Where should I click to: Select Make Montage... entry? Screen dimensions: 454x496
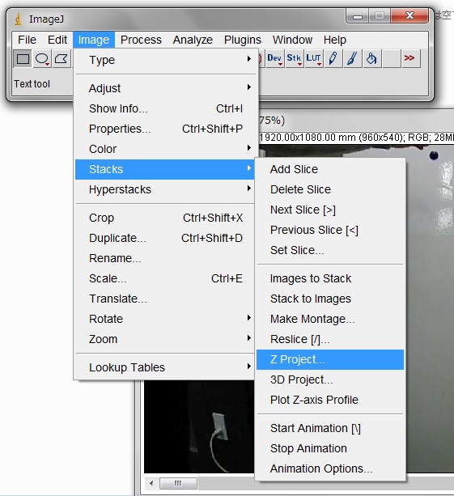coord(330,319)
